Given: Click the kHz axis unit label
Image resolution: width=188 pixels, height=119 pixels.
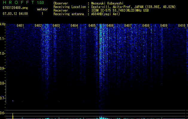Looking at the screenshot, I should (x=3, y=24).
